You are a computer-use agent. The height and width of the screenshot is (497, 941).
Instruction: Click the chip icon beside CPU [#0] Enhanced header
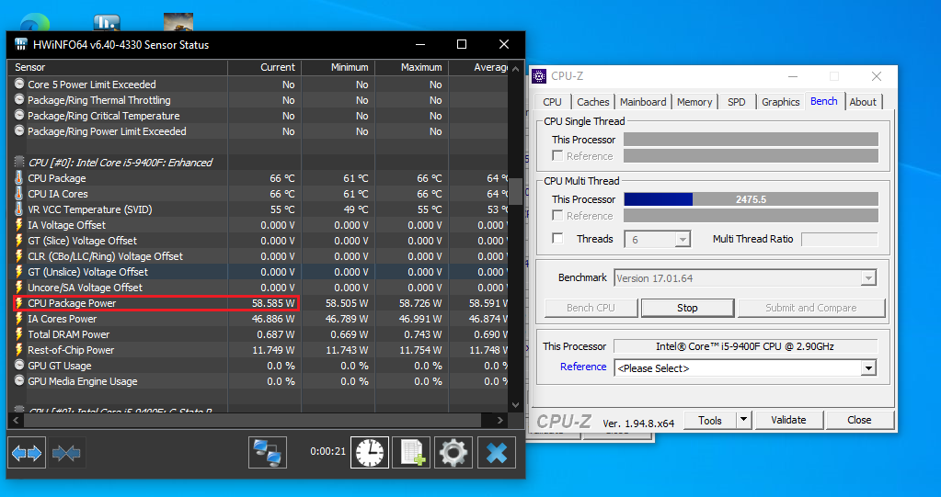(x=19, y=162)
